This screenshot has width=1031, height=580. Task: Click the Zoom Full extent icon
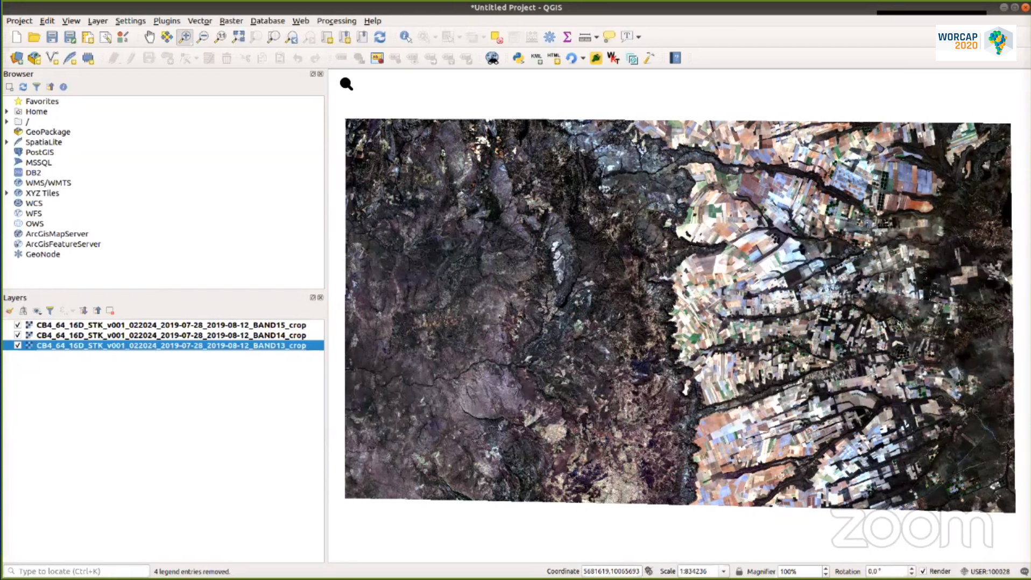coord(238,37)
